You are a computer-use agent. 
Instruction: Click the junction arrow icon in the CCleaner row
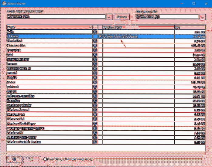(x=100, y=36)
